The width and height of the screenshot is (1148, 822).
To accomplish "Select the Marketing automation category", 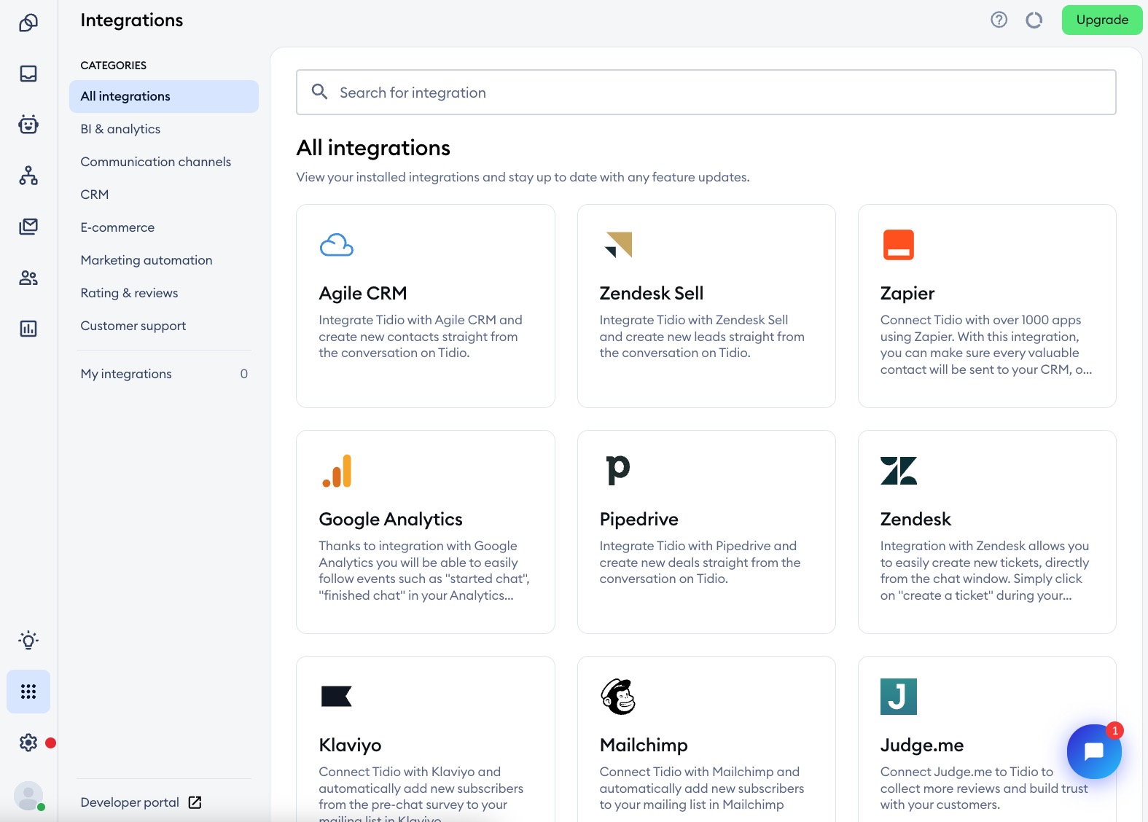I will pyautogui.click(x=147, y=260).
